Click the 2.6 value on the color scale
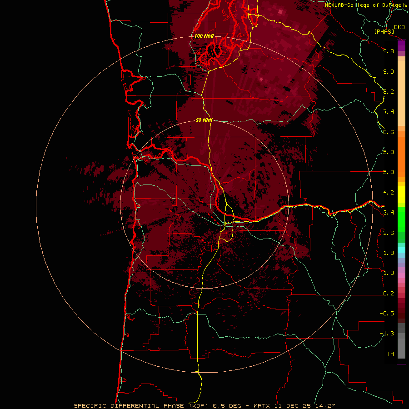409x409 pixels. tap(389, 233)
